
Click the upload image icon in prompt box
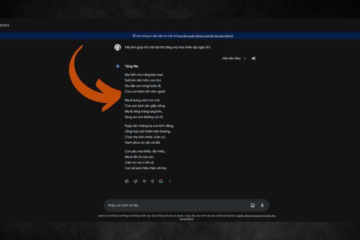[252, 205]
